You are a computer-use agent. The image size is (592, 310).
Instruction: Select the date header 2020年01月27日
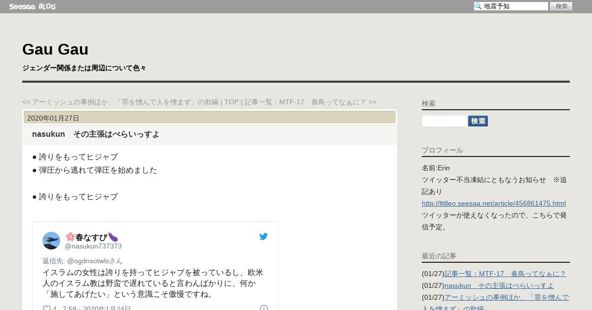click(53, 118)
